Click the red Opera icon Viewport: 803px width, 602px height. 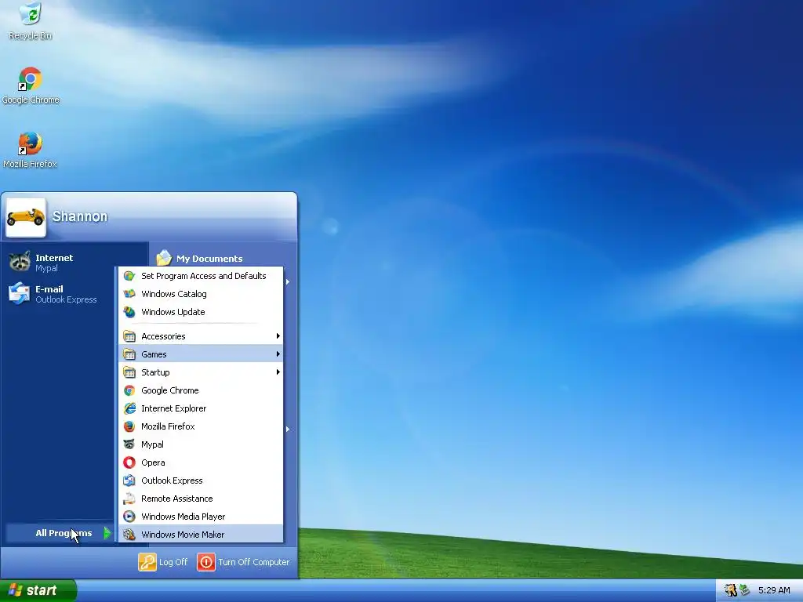click(129, 462)
